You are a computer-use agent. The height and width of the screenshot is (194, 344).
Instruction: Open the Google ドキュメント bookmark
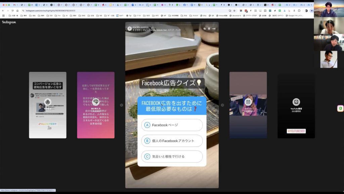click(295, 15)
